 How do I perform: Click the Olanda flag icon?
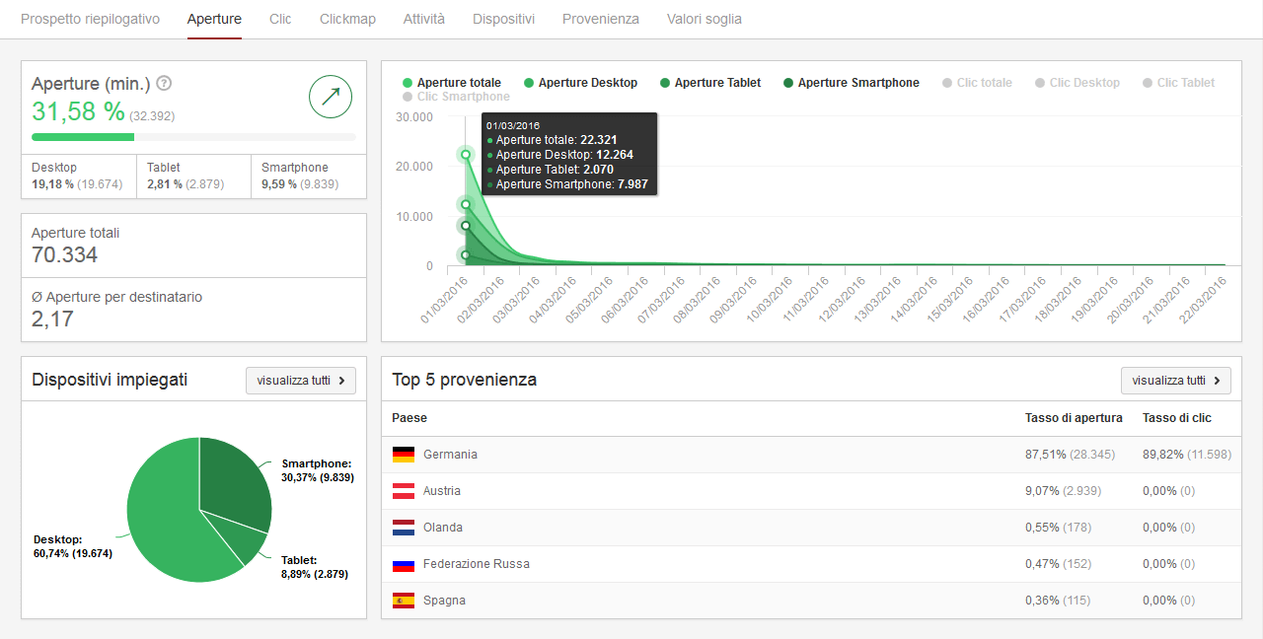(403, 528)
